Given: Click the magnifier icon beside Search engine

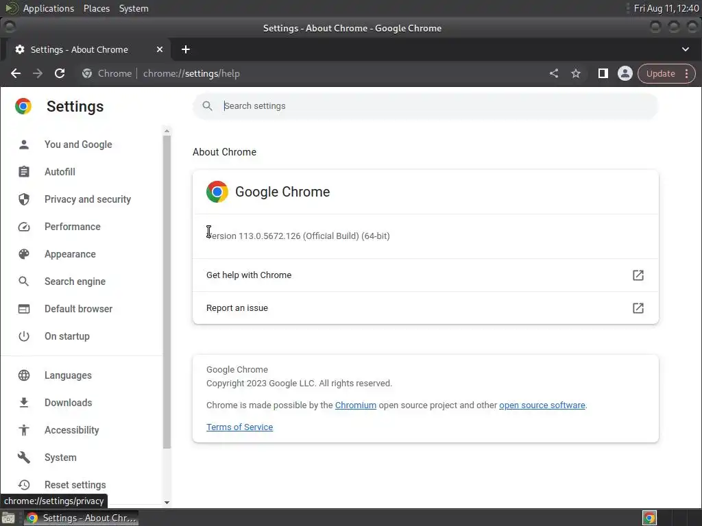Looking at the screenshot, I should point(24,281).
